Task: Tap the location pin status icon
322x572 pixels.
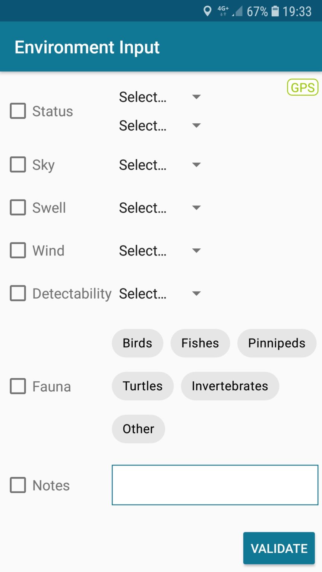Action: 208,11
